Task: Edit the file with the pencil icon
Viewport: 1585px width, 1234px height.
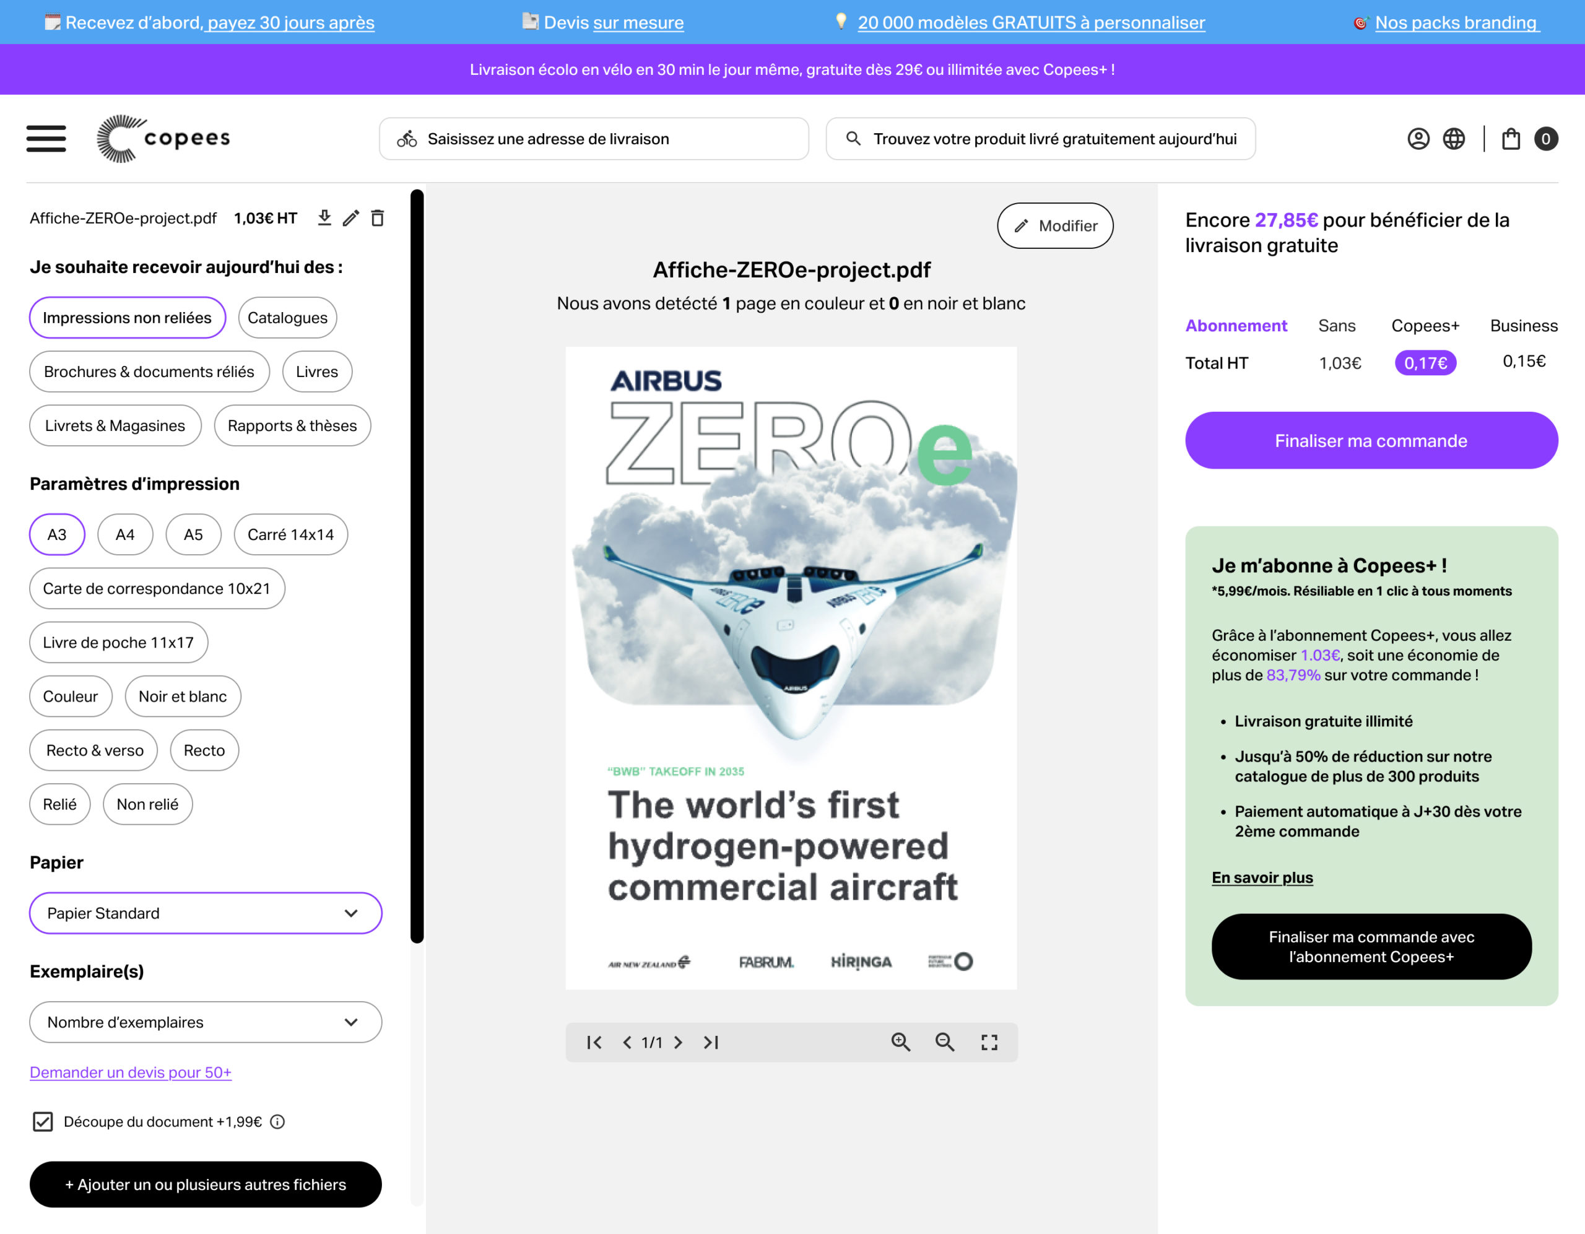Action: tap(351, 218)
